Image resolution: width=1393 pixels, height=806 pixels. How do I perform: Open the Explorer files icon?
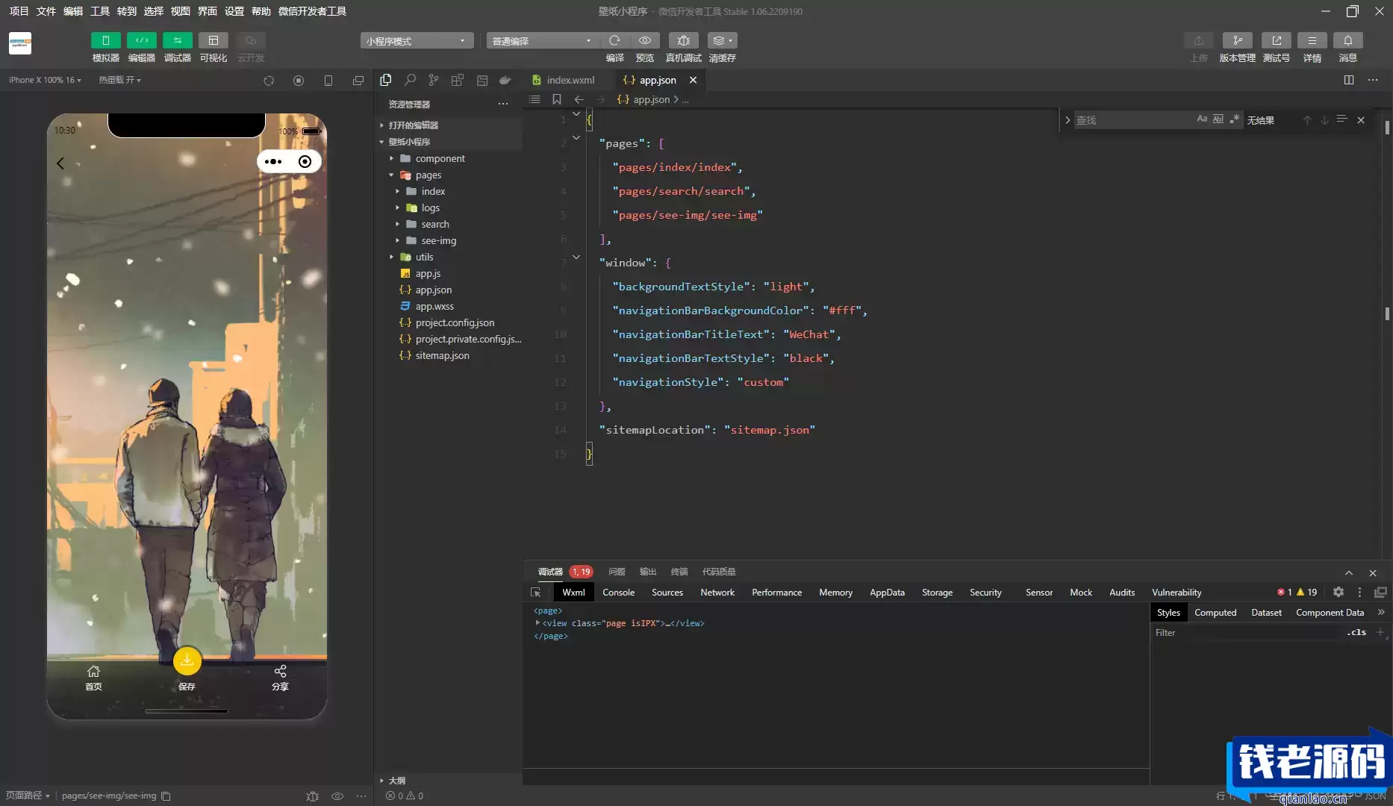tap(386, 80)
